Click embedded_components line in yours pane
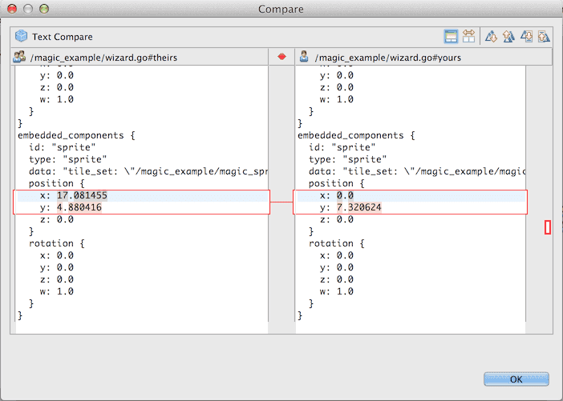Screen dimensions: 563x401 [x=356, y=135]
